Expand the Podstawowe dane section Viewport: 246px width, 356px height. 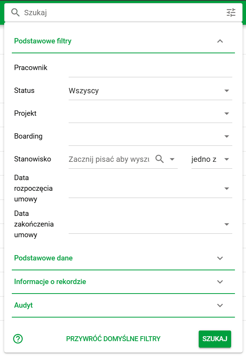pos(220,258)
